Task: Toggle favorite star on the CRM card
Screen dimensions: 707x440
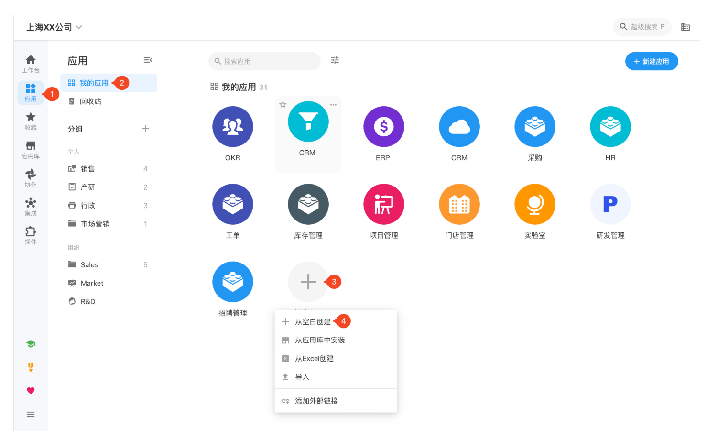Action: [283, 105]
